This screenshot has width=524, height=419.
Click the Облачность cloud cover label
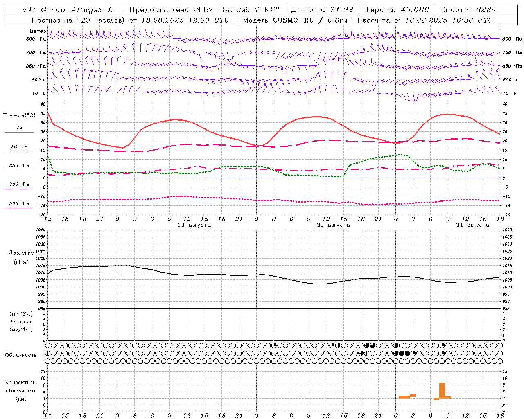click(x=21, y=355)
